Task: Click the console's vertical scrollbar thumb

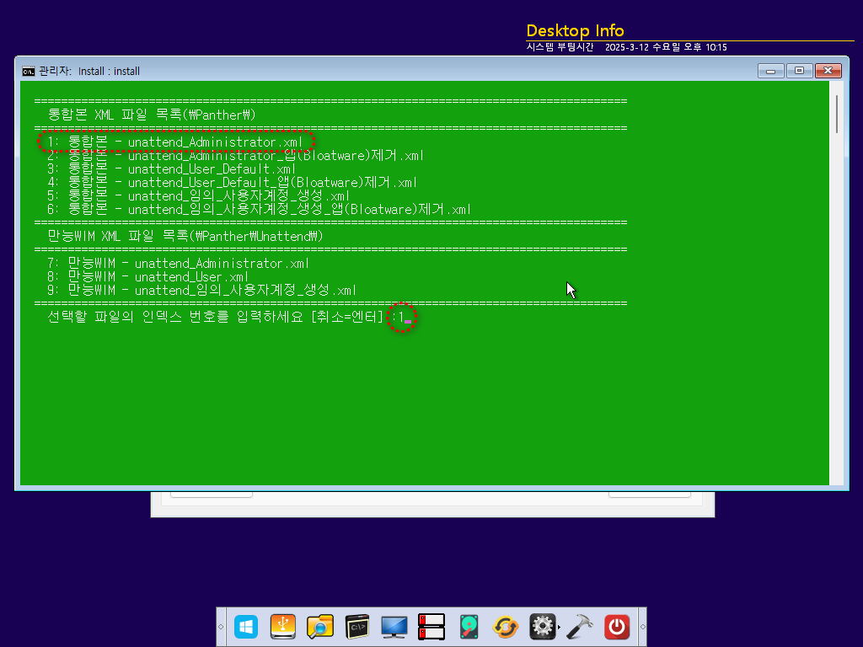Action: click(837, 114)
